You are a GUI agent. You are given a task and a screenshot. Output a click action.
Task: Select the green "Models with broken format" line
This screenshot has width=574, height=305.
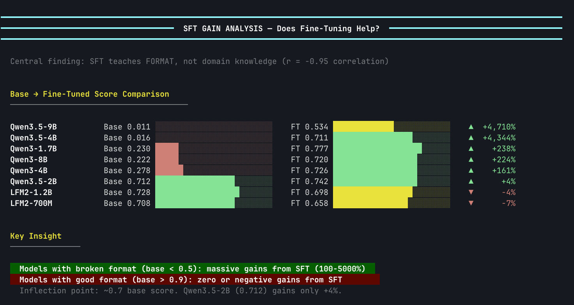[193, 268]
